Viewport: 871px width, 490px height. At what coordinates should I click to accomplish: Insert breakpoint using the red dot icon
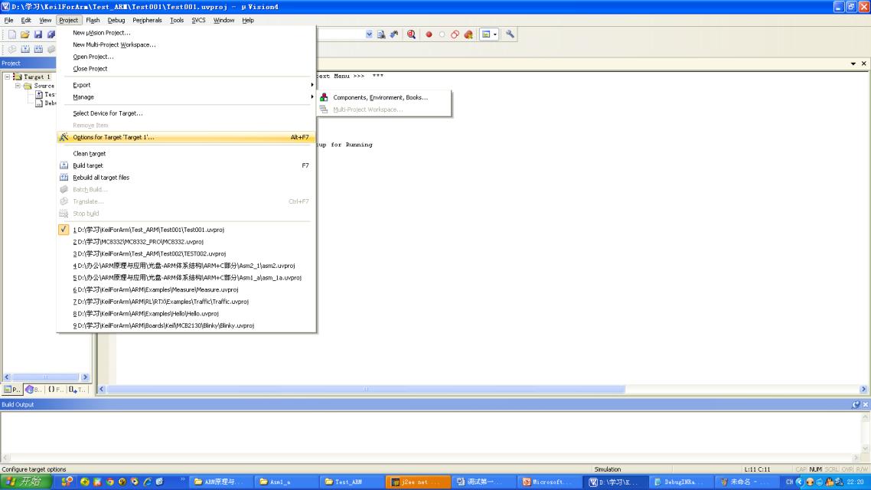coord(429,34)
